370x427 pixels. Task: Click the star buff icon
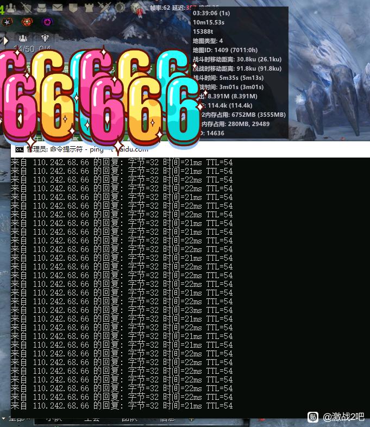pos(7,22)
